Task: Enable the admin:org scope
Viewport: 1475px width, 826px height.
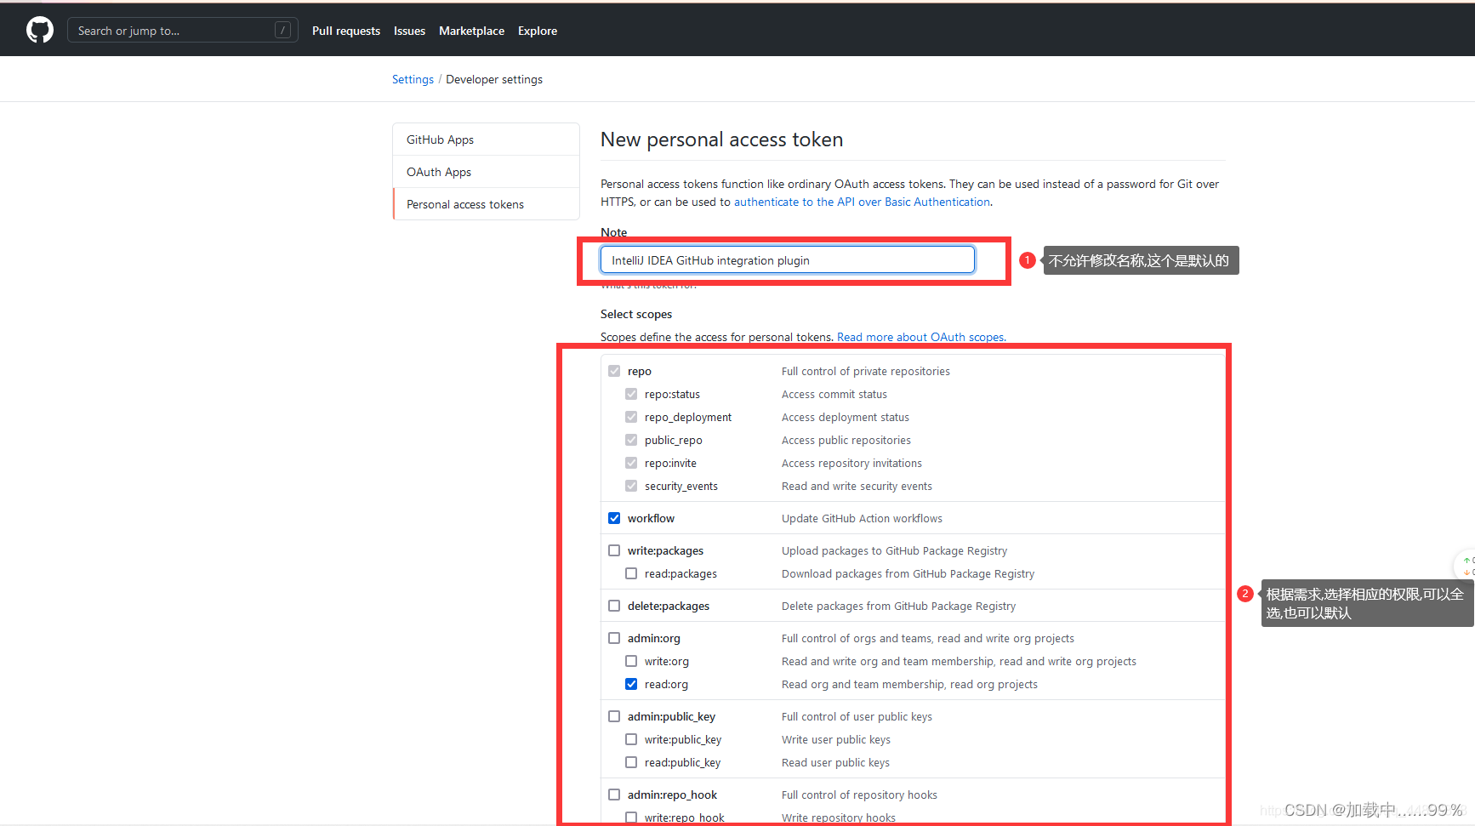Action: click(614, 637)
